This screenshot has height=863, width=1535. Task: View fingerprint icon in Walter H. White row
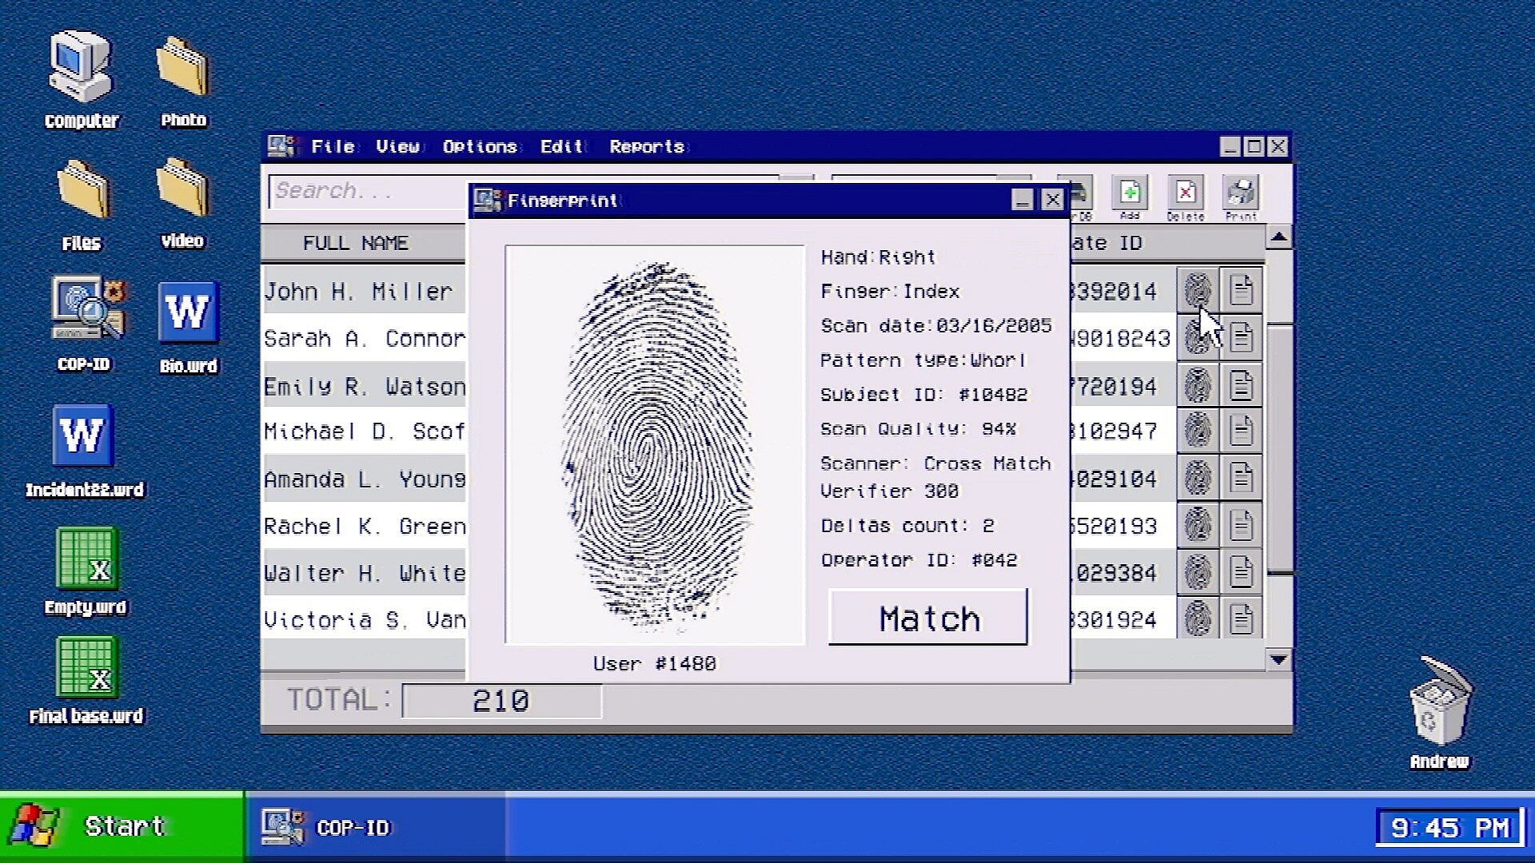(x=1197, y=572)
